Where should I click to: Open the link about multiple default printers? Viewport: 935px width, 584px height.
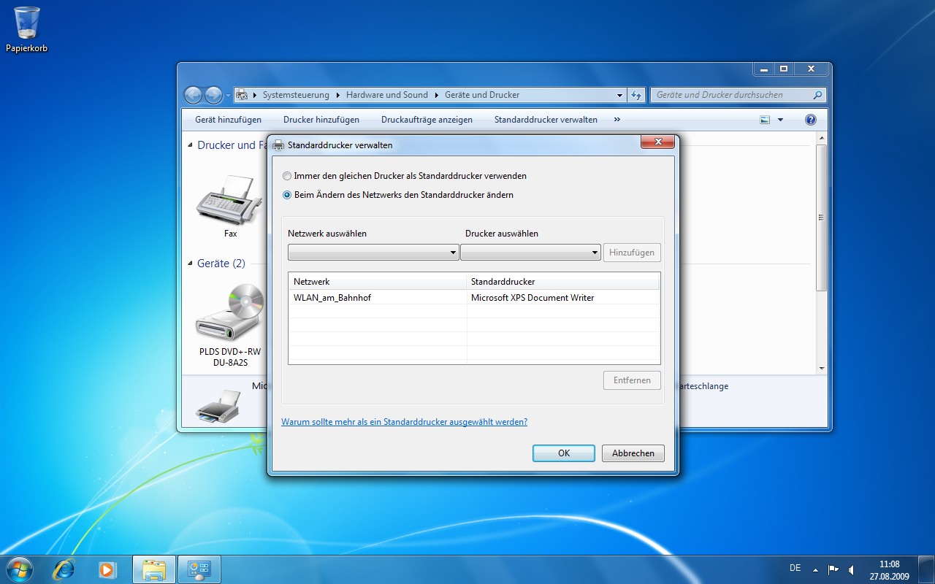[405, 421]
